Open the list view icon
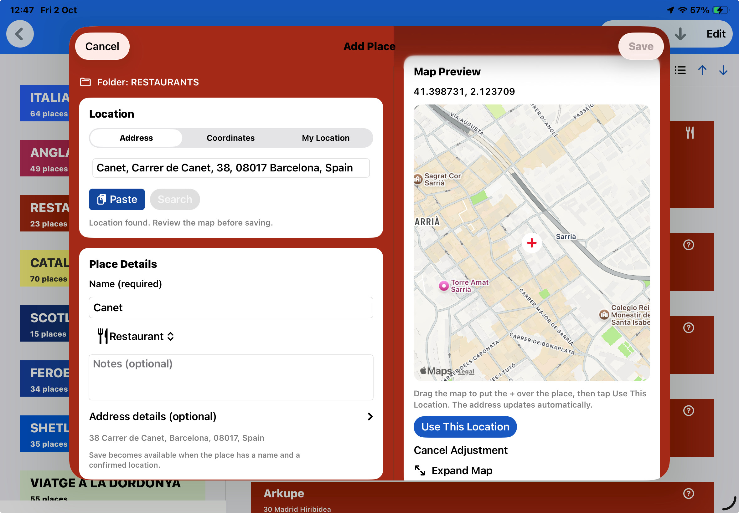The height and width of the screenshot is (513, 739). 680,70
